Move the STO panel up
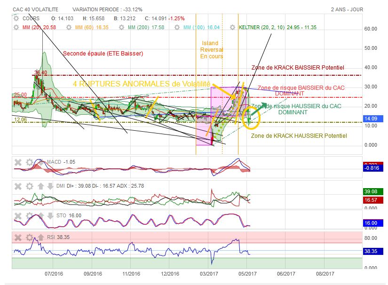Screen dimensions: 388x285 click(40, 216)
